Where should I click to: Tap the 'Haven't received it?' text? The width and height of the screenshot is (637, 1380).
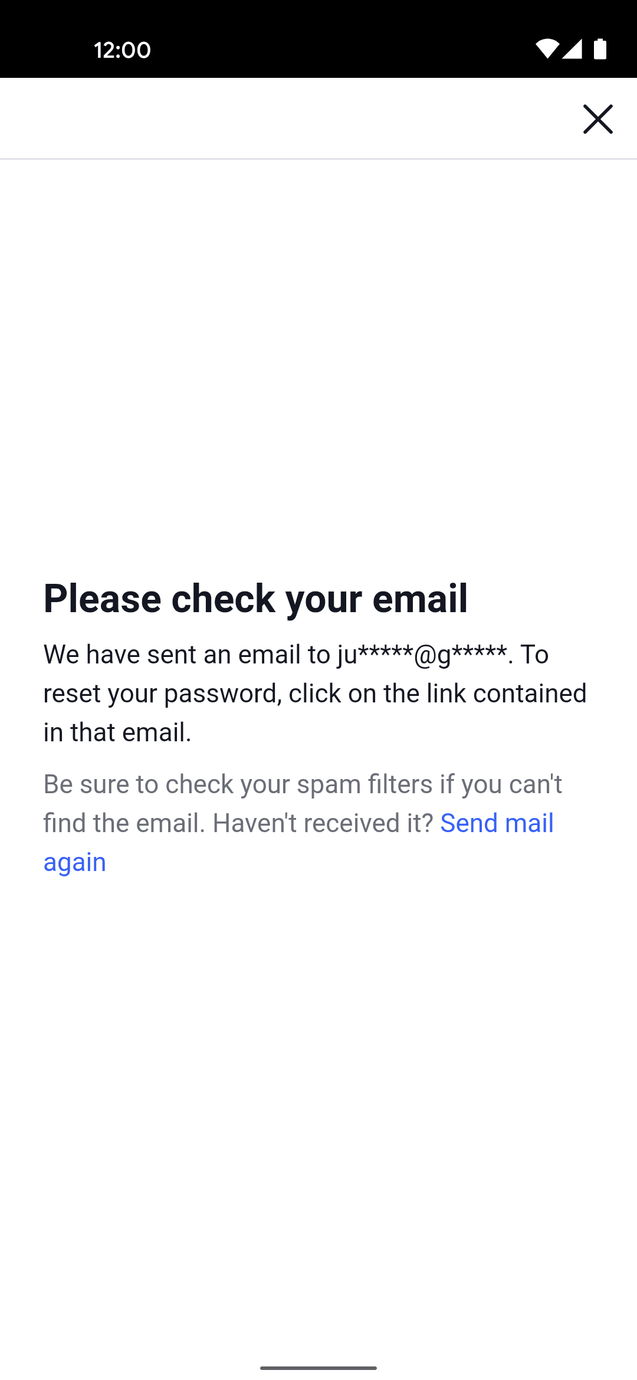(323, 823)
